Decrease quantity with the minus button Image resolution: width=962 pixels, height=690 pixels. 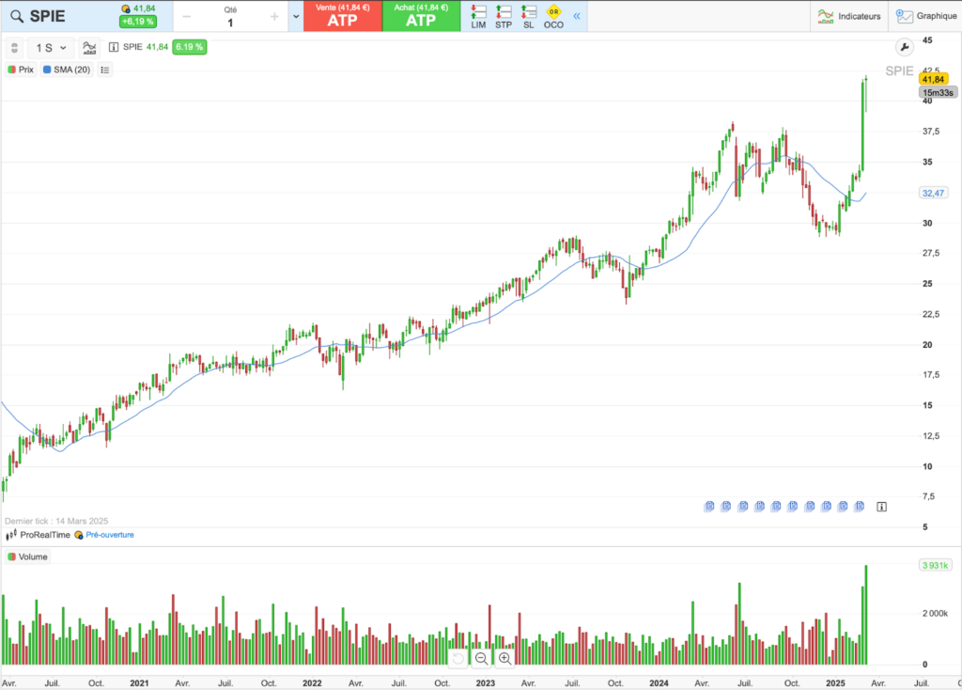click(187, 17)
